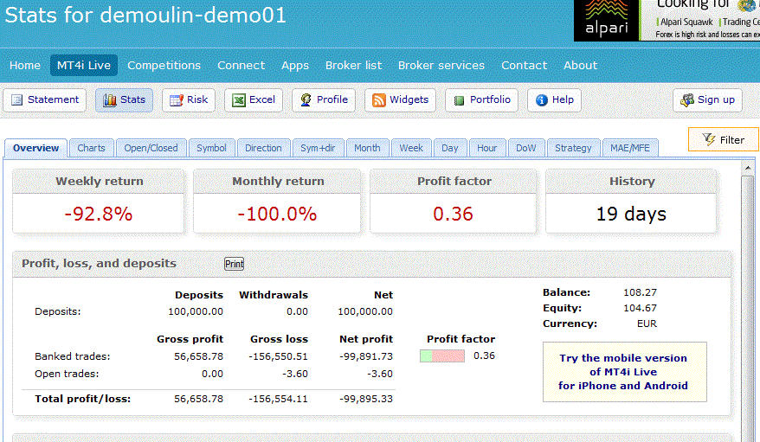Select the MAE/MFE tab
This screenshot has height=442, width=760.
click(x=628, y=148)
